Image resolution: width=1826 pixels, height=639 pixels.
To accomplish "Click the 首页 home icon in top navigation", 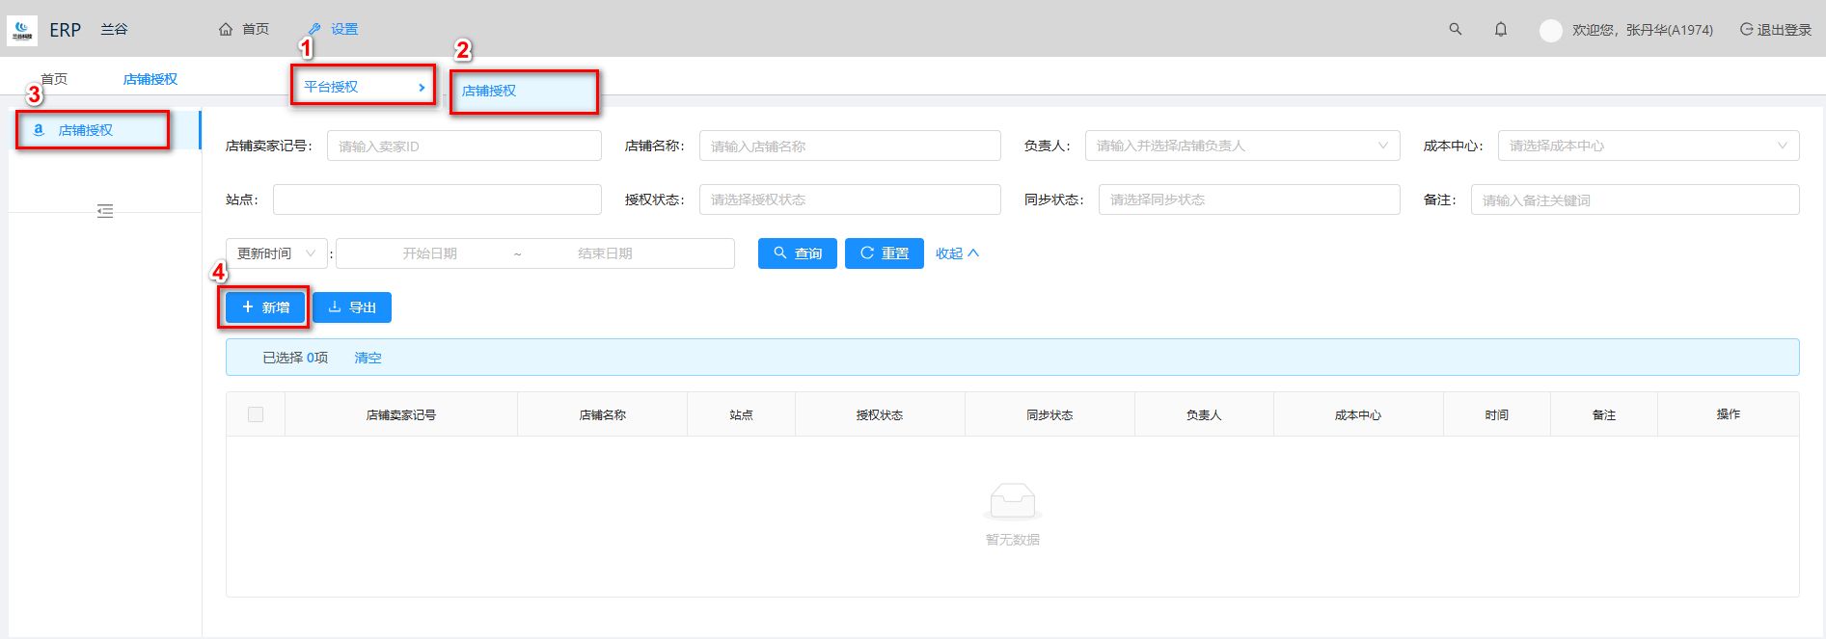I will [x=226, y=29].
